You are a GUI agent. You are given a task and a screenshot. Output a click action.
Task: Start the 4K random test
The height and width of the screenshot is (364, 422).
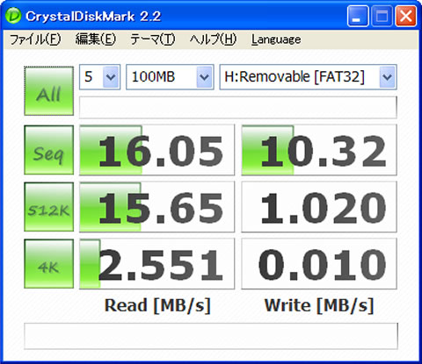click(x=49, y=264)
